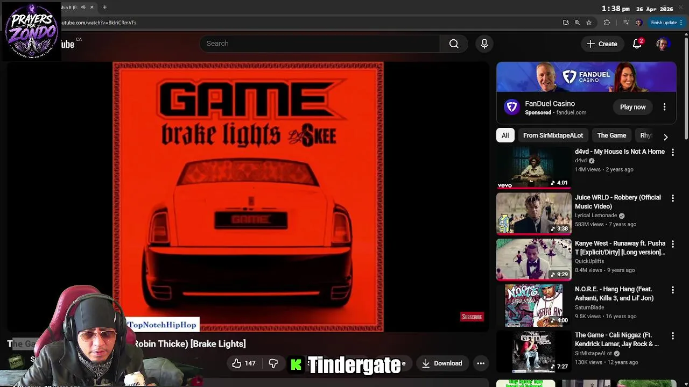Open The Game Cali Niggaz thumbnail
Viewport: 689px width, 387px height.
[533, 352]
